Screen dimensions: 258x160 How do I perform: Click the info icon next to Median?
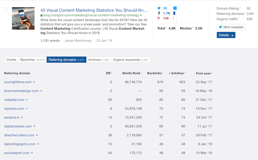(193, 27)
